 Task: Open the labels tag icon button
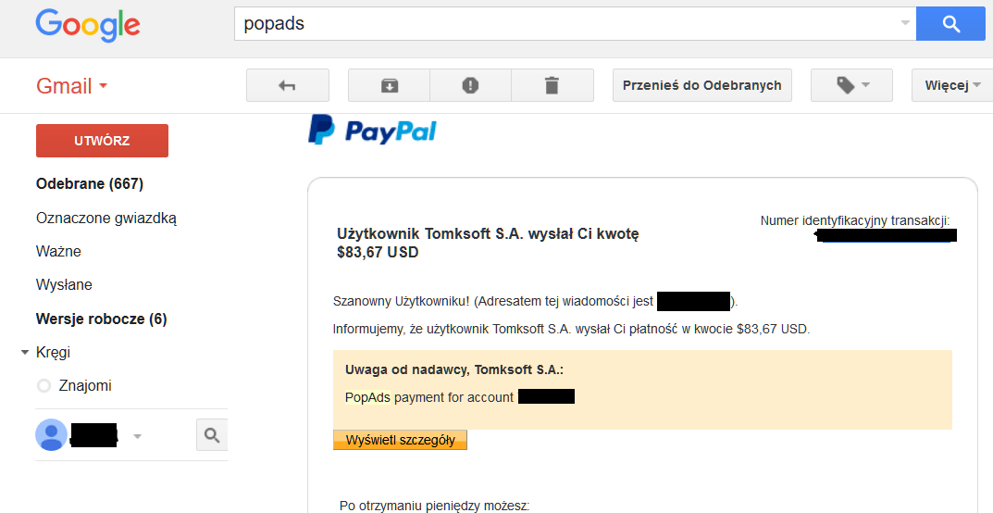tap(851, 85)
